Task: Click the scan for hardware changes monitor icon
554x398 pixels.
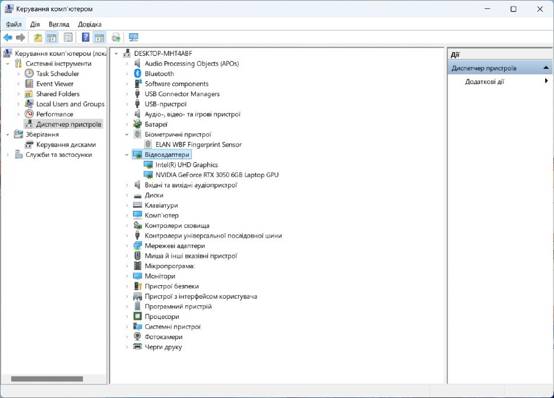Action: click(134, 37)
